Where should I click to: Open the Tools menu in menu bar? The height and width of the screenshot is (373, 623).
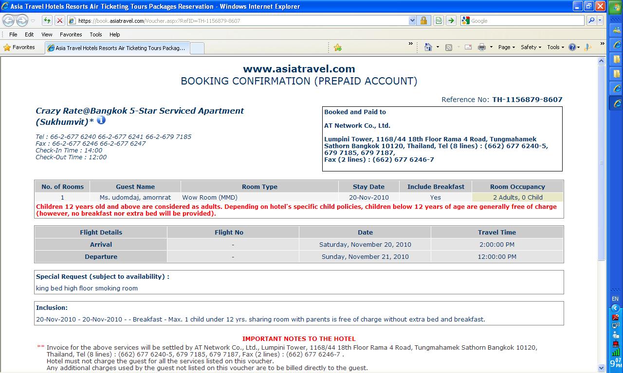(96, 34)
